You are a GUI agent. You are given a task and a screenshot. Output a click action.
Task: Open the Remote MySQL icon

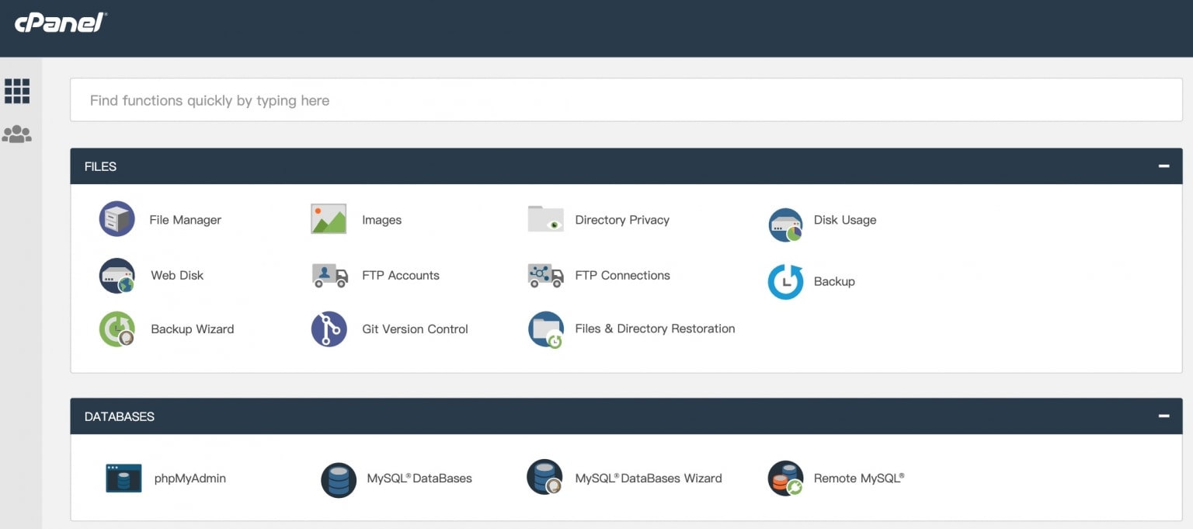pyautogui.click(x=785, y=479)
